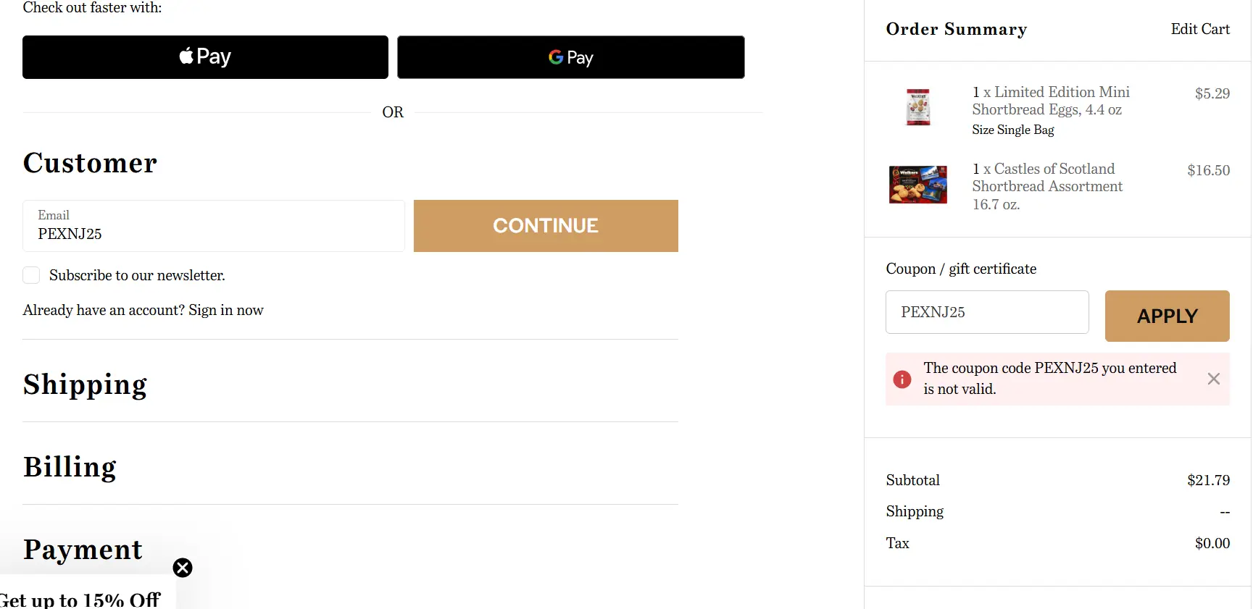This screenshot has width=1253, height=609.
Task: Open the Mini Shortbread Eggs thumbnail
Action: coord(917,107)
